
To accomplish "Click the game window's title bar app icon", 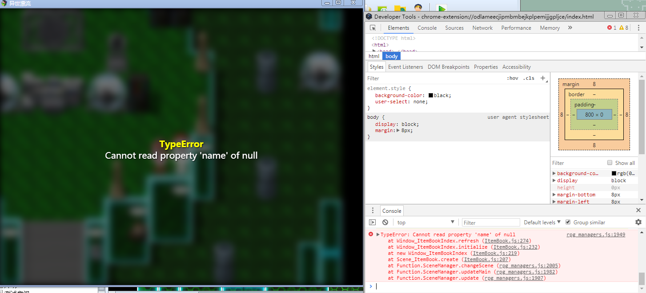I will pyautogui.click(x=4, y=3).
